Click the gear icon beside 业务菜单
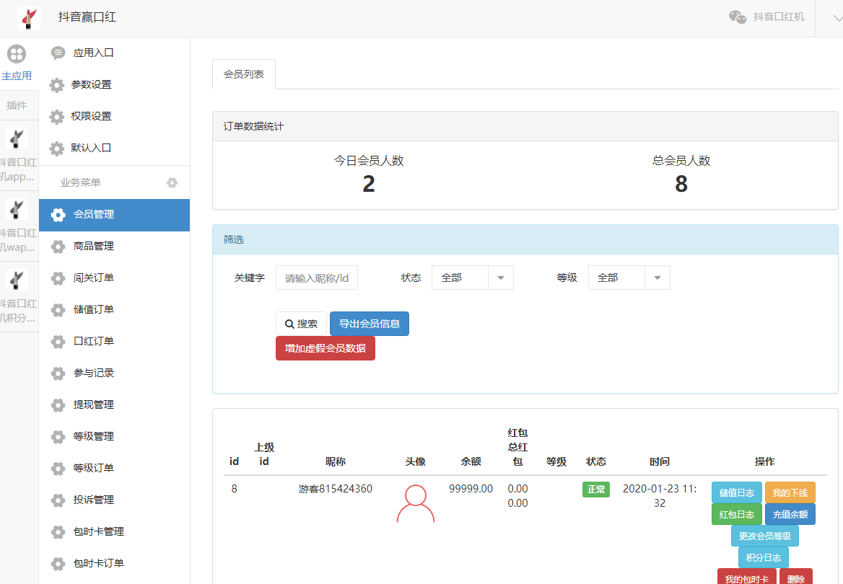843x584 pixels. 172,182
